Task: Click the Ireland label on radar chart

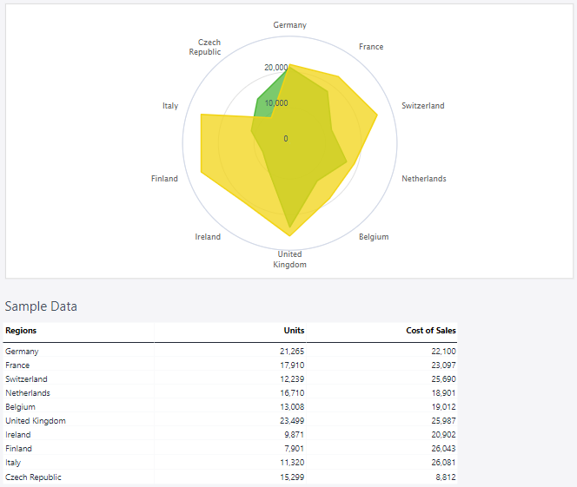Action: [x=208, y=237]
